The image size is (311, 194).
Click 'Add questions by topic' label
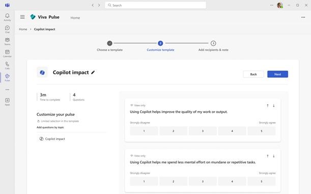(x=50, y=127)
